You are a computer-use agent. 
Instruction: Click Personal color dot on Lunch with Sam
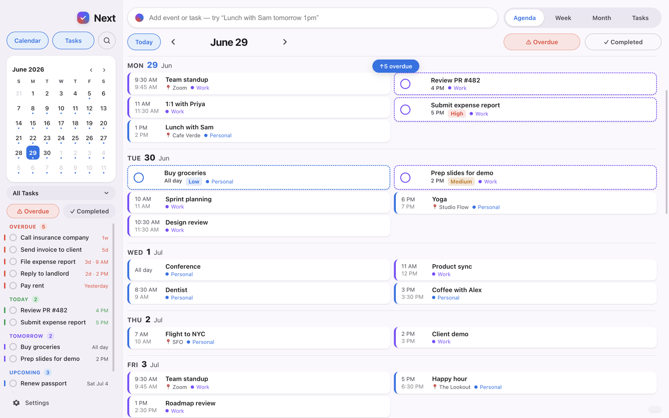[206, 135]
